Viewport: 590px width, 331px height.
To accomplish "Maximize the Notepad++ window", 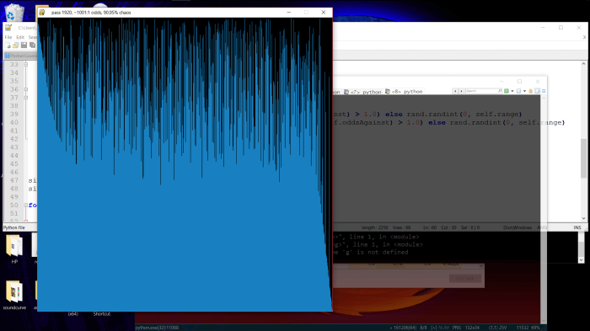I will 560,28.
